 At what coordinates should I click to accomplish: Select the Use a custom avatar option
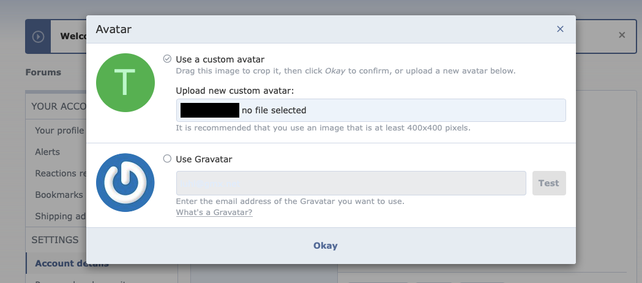pos(167,59)
